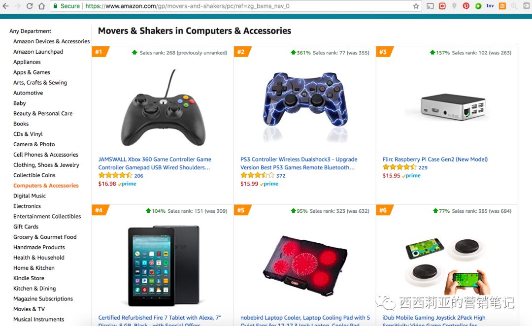532x326 pixels.
Task: Click the blue PS3 controller product image
Action: click(305, 103)
